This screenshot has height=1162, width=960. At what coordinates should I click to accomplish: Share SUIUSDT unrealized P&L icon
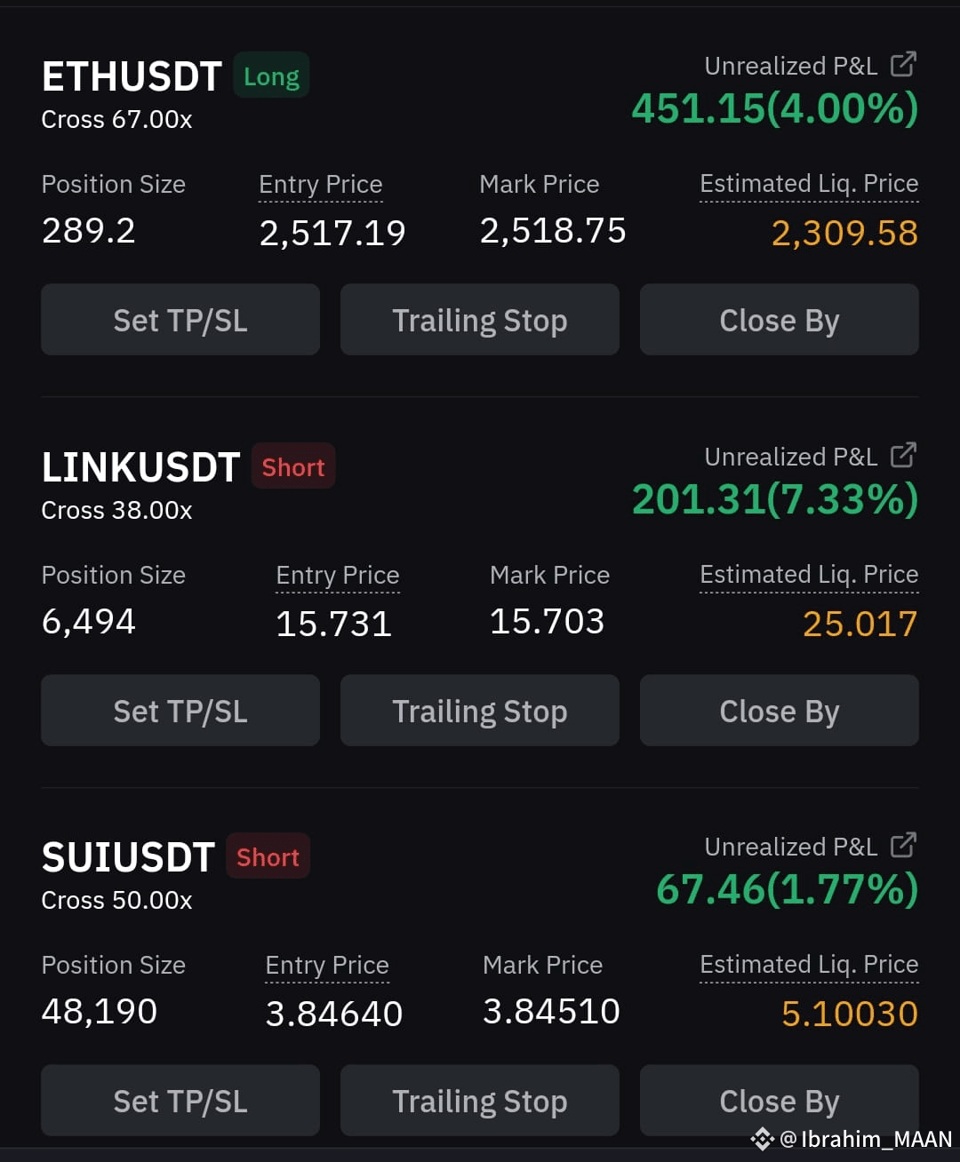pos(903,846)
